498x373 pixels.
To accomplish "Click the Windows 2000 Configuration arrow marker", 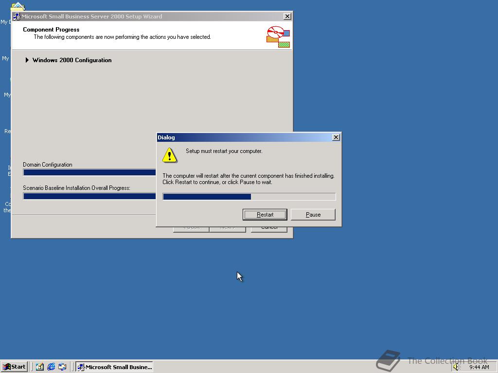I will (x=27, y=60).
